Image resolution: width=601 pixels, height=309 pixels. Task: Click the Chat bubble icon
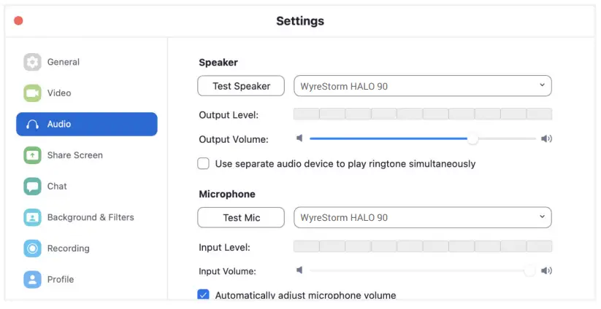click(x=32, y=187)
